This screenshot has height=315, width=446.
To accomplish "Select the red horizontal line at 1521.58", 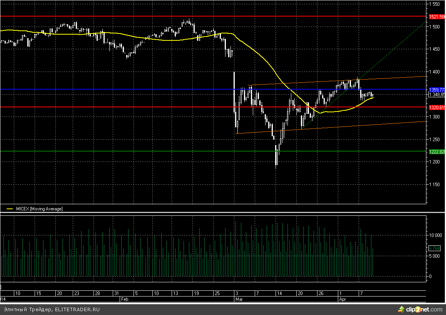I will coord(213,16).
